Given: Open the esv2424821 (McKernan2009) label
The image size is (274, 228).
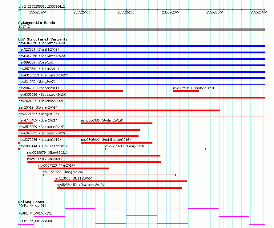Looking at the screenshot, I should pyautogui.click(x=42, y=101).
